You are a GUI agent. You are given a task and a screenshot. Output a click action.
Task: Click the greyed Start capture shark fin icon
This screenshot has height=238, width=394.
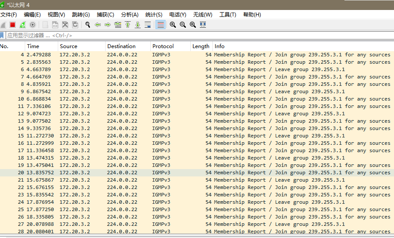point(3,25)
